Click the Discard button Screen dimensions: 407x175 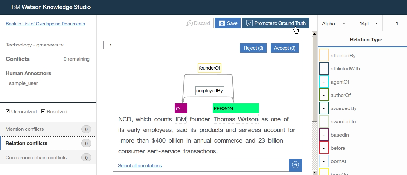[198, 23]
